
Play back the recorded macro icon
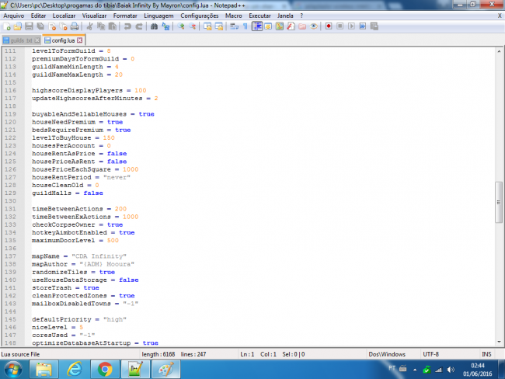tap(351, 26)
